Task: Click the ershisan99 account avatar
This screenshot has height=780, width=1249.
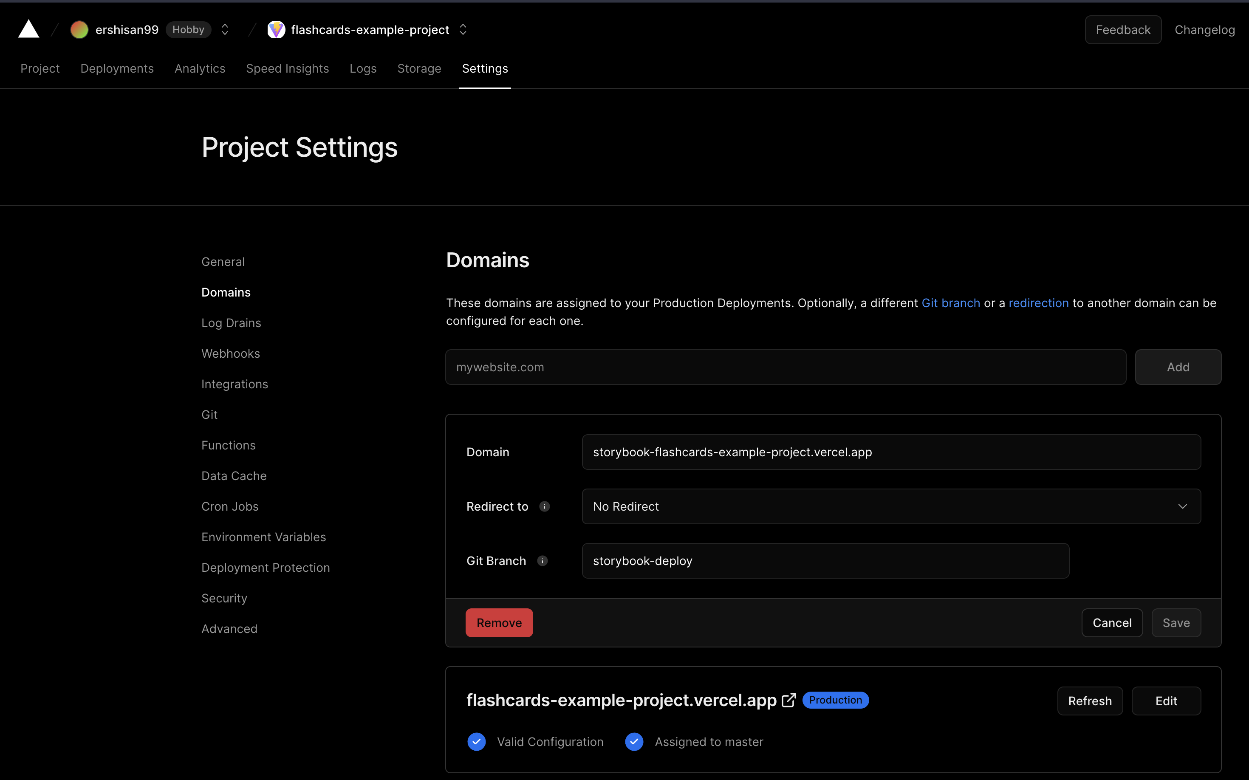Action: pos(79,30)
